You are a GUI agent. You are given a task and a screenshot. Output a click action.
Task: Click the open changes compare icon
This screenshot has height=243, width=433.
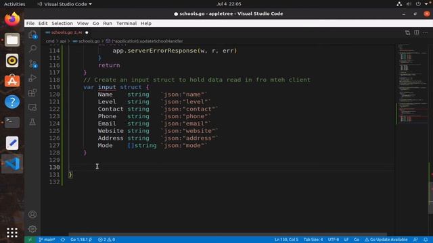click(x=407, y=32)
